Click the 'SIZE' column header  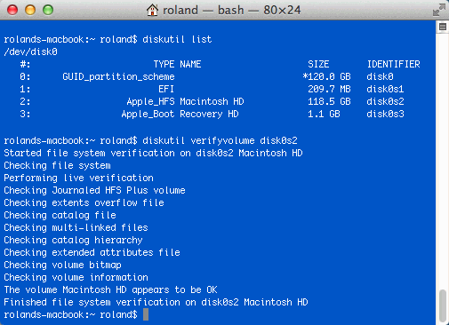click(x=318, y=64)
